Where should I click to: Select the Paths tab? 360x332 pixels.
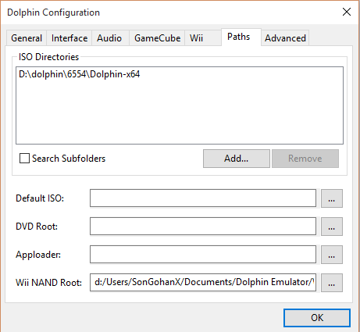241,37
